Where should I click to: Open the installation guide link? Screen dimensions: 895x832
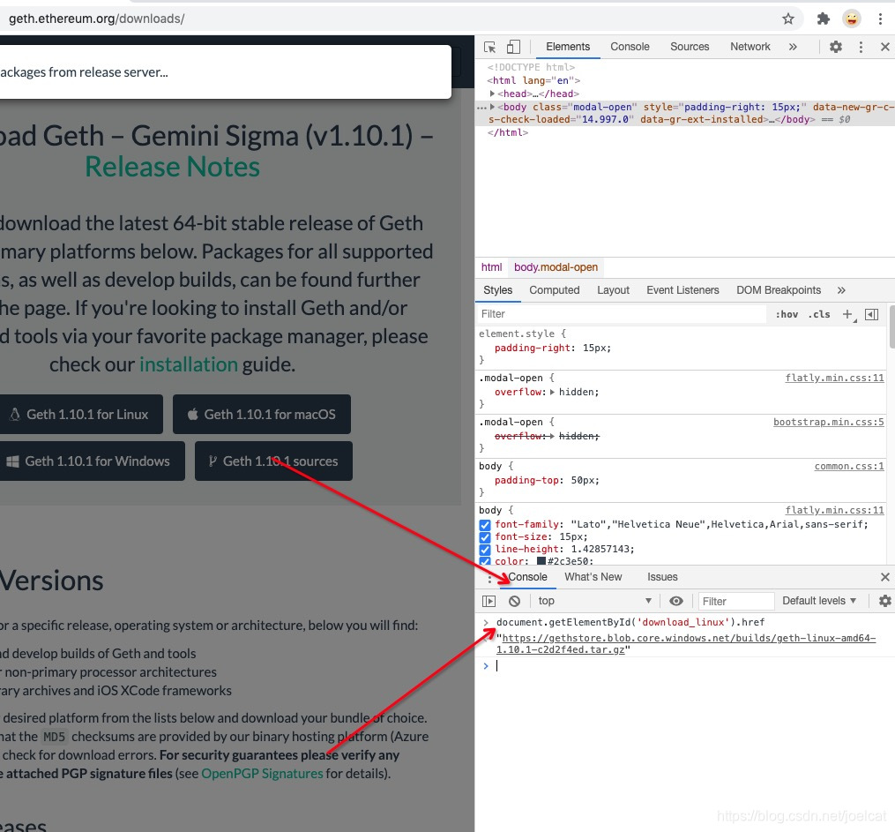189,364
